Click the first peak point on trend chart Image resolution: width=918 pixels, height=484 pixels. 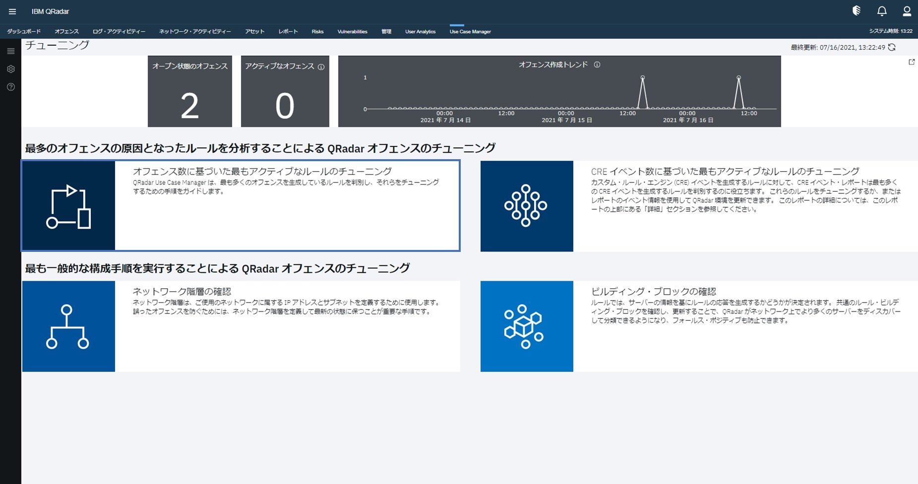[643, 78]
